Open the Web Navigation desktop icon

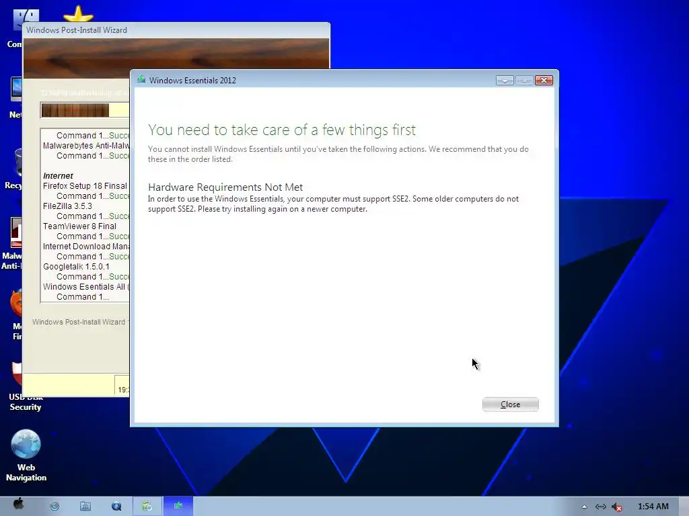pos(26,456)
